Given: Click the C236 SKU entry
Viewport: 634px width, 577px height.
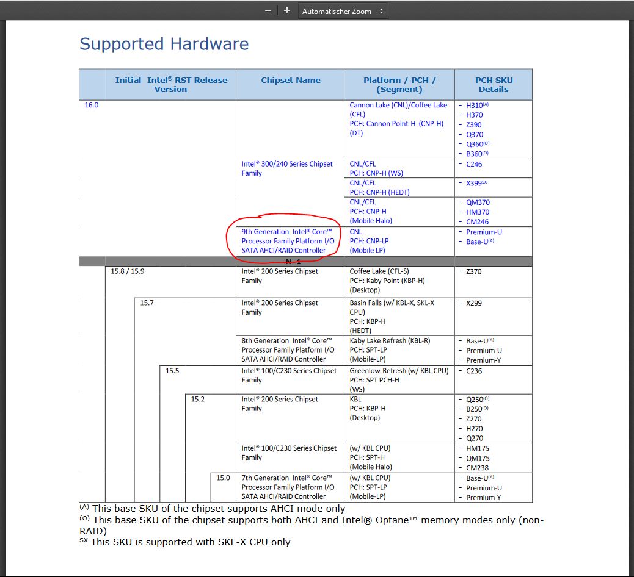Looking at the screenshot, I should coord(474,371).
